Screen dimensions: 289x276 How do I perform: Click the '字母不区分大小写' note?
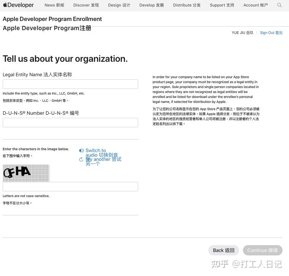[17, 203]
